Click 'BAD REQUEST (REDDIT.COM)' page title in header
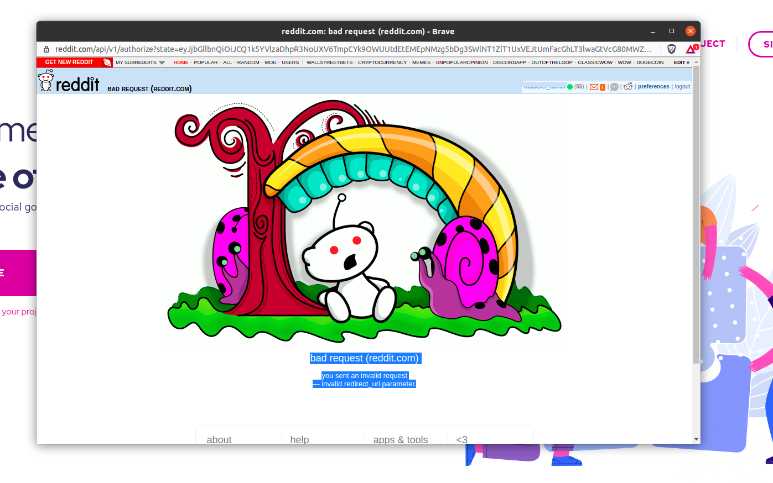Viewport: 773px width, 483px height. point(149,88)
